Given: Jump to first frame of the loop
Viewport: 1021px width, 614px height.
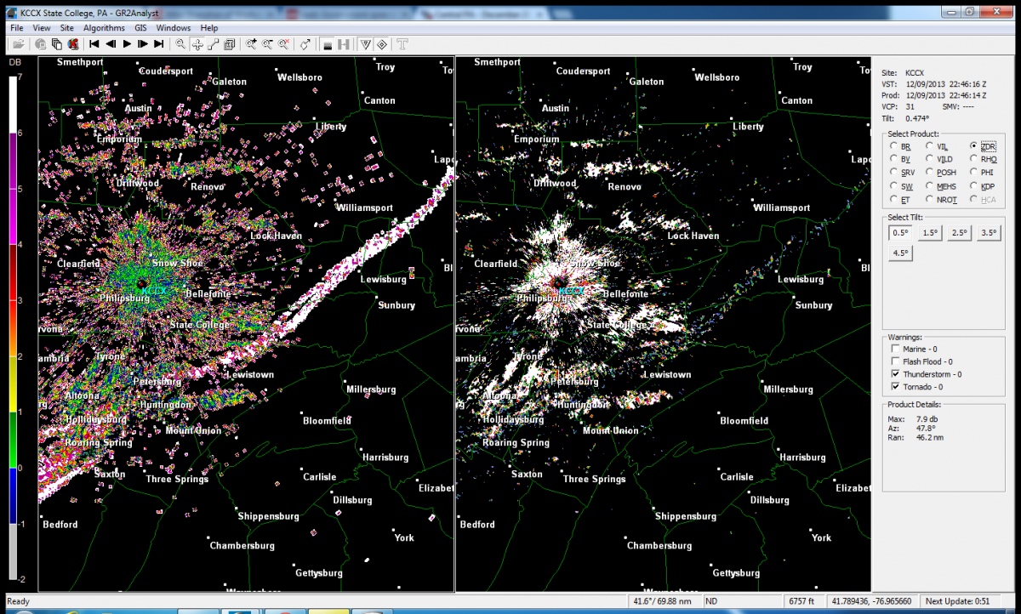Looking at the screenshot, I should [x=94, y=43].
